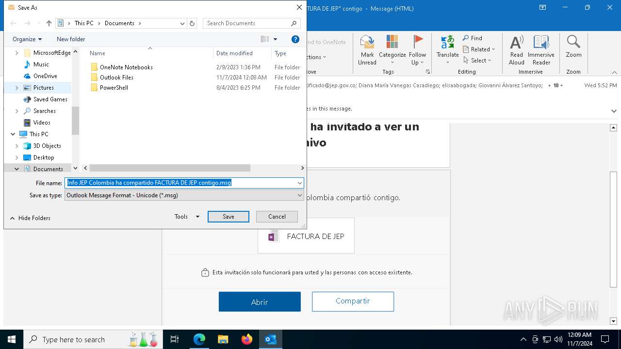Viewport: 621px width, 349px height.
Task: Click the Search Documents field
Action: (251, 23)
